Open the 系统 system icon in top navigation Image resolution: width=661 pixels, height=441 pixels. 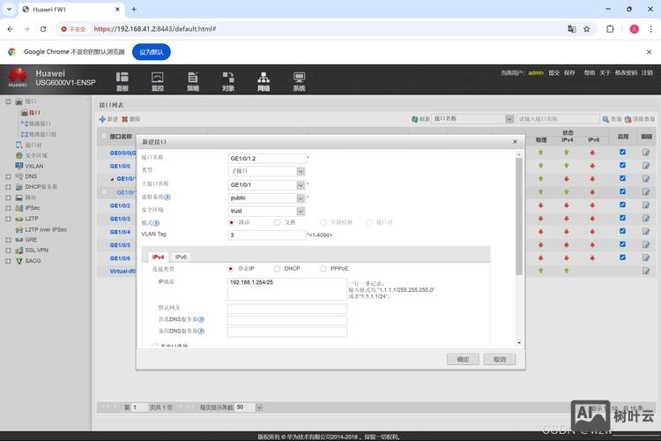(x=299, y=80)
